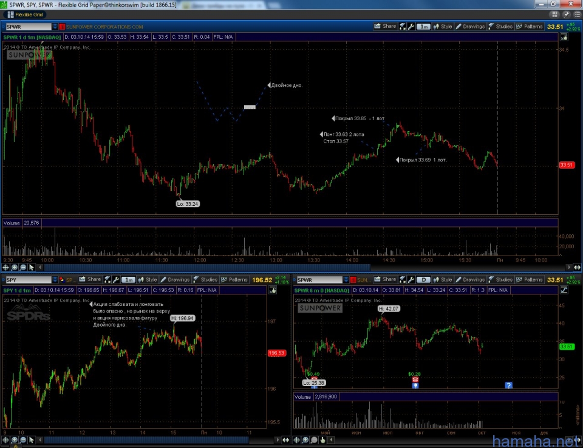Screen dimensions: 583x448
Task: Click the symbol field of the SPWR daily chart
Action: (319, 280)
